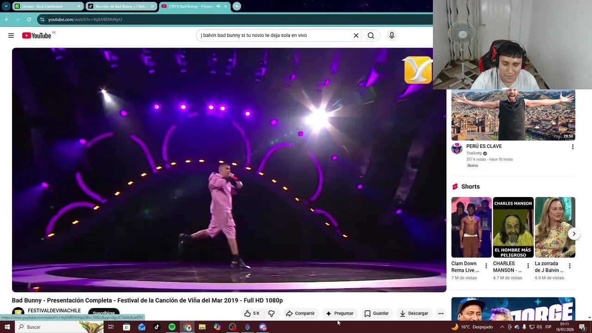Click the Bad Bunny video player
592x333 pixels.
coord(229,170)
